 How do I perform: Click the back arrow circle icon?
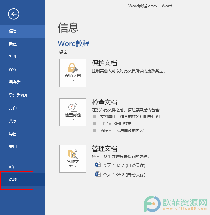pos(14,14)
